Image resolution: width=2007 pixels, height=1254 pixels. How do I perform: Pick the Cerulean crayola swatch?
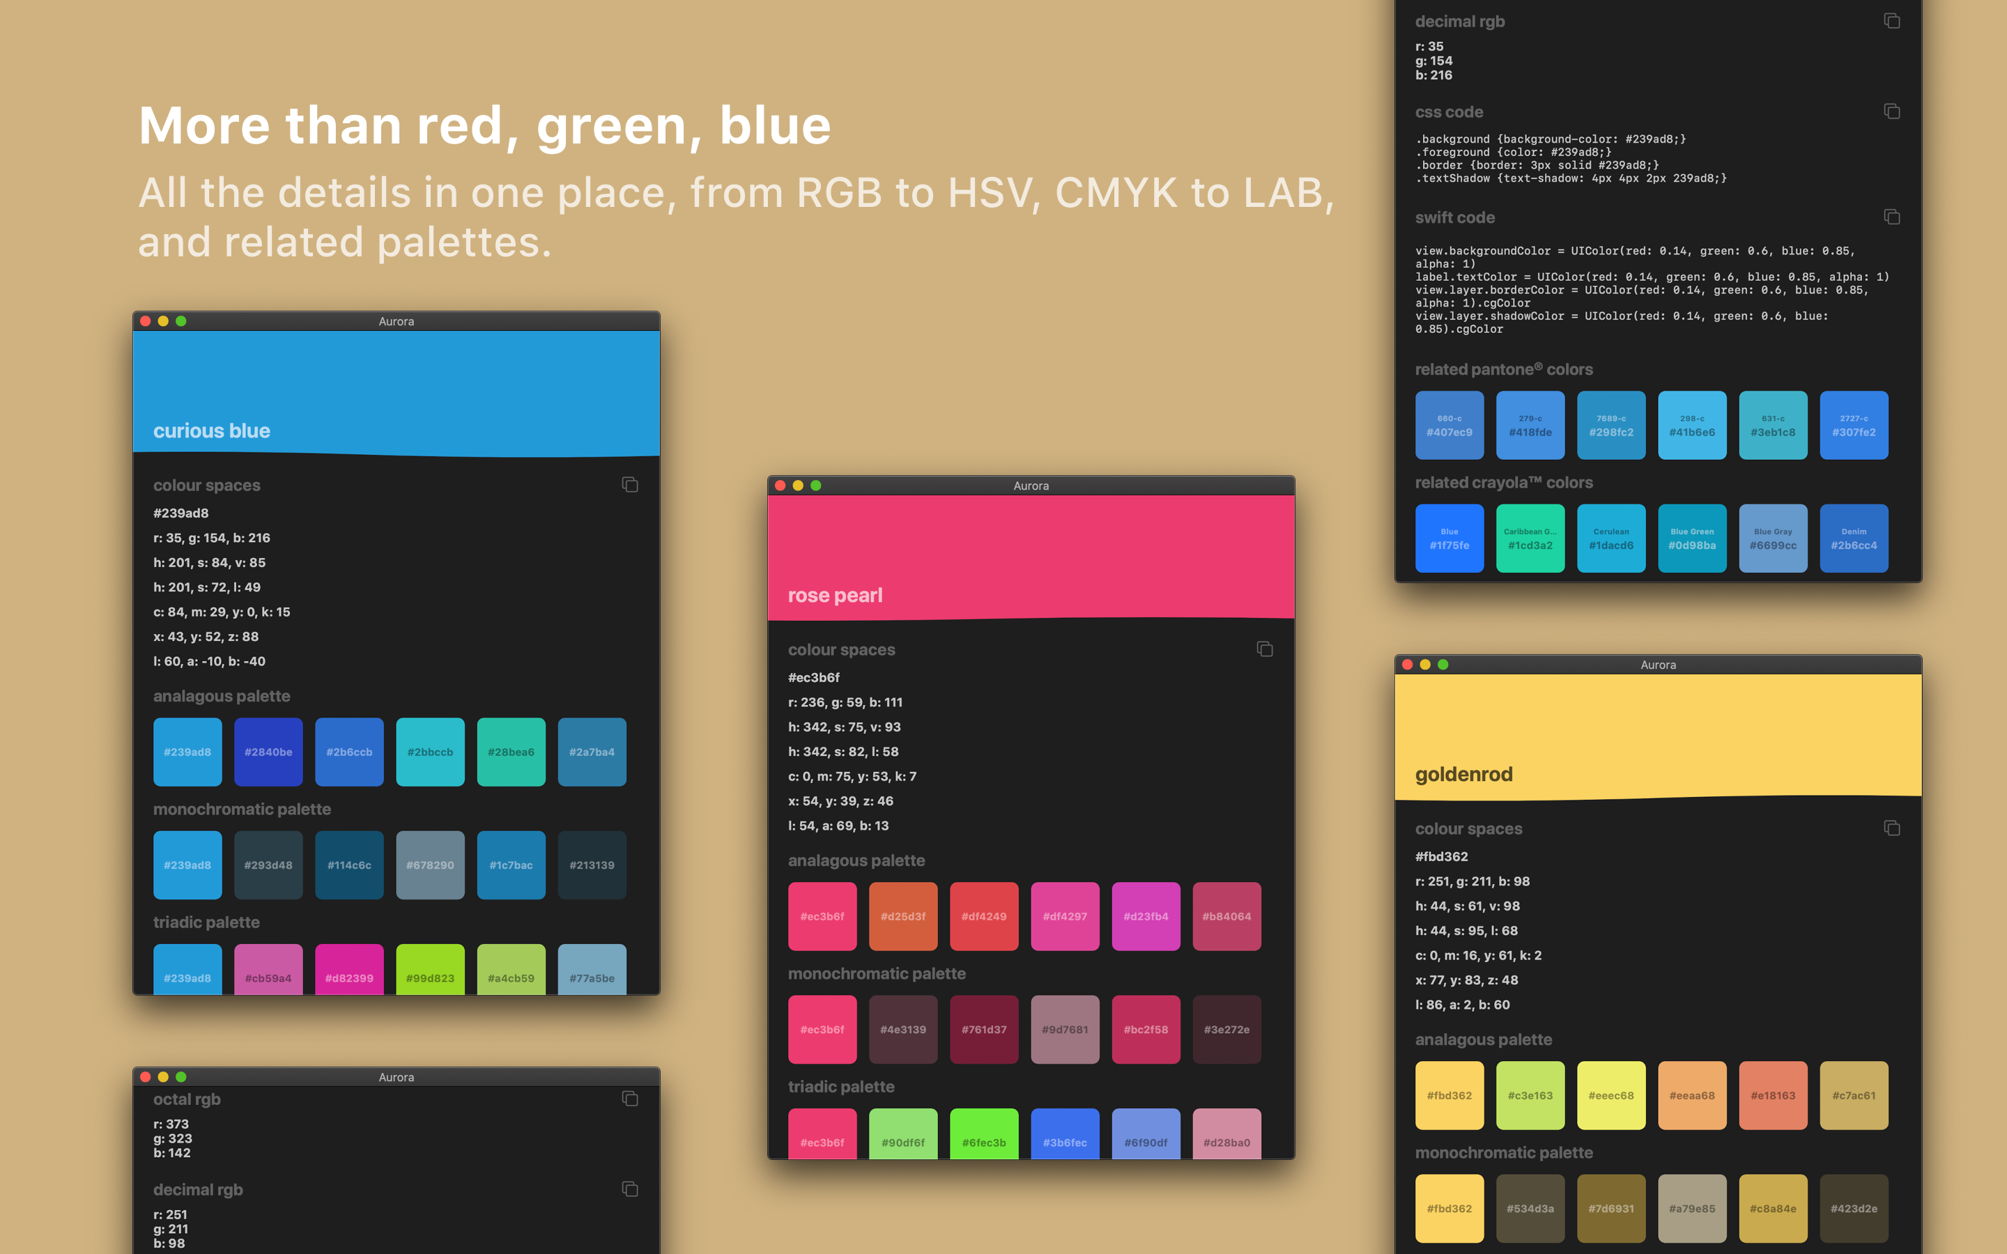[x=1610, y=537]
